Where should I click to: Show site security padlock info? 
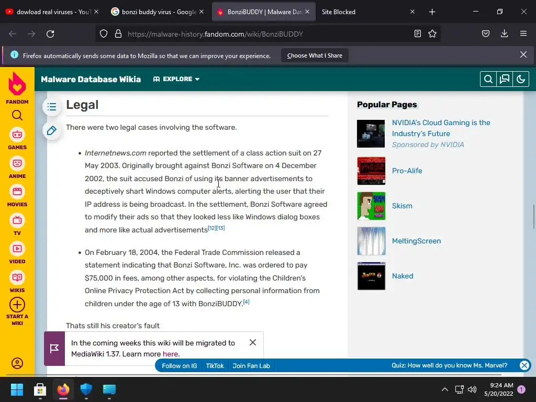point(118,34)
